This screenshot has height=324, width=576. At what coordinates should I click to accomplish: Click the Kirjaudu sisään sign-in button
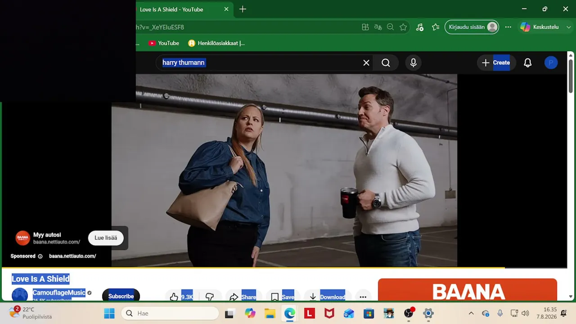tap(472, 27)
